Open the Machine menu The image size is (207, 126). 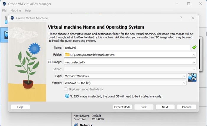[x=16, y=11]
